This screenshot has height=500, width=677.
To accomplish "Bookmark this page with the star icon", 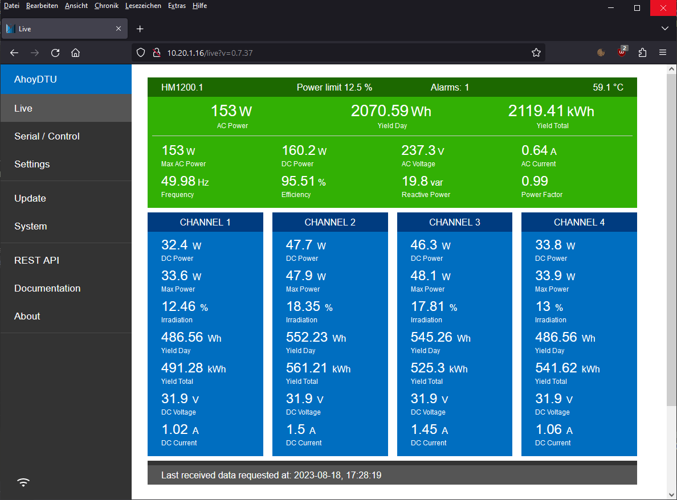I will pos(536,53).
